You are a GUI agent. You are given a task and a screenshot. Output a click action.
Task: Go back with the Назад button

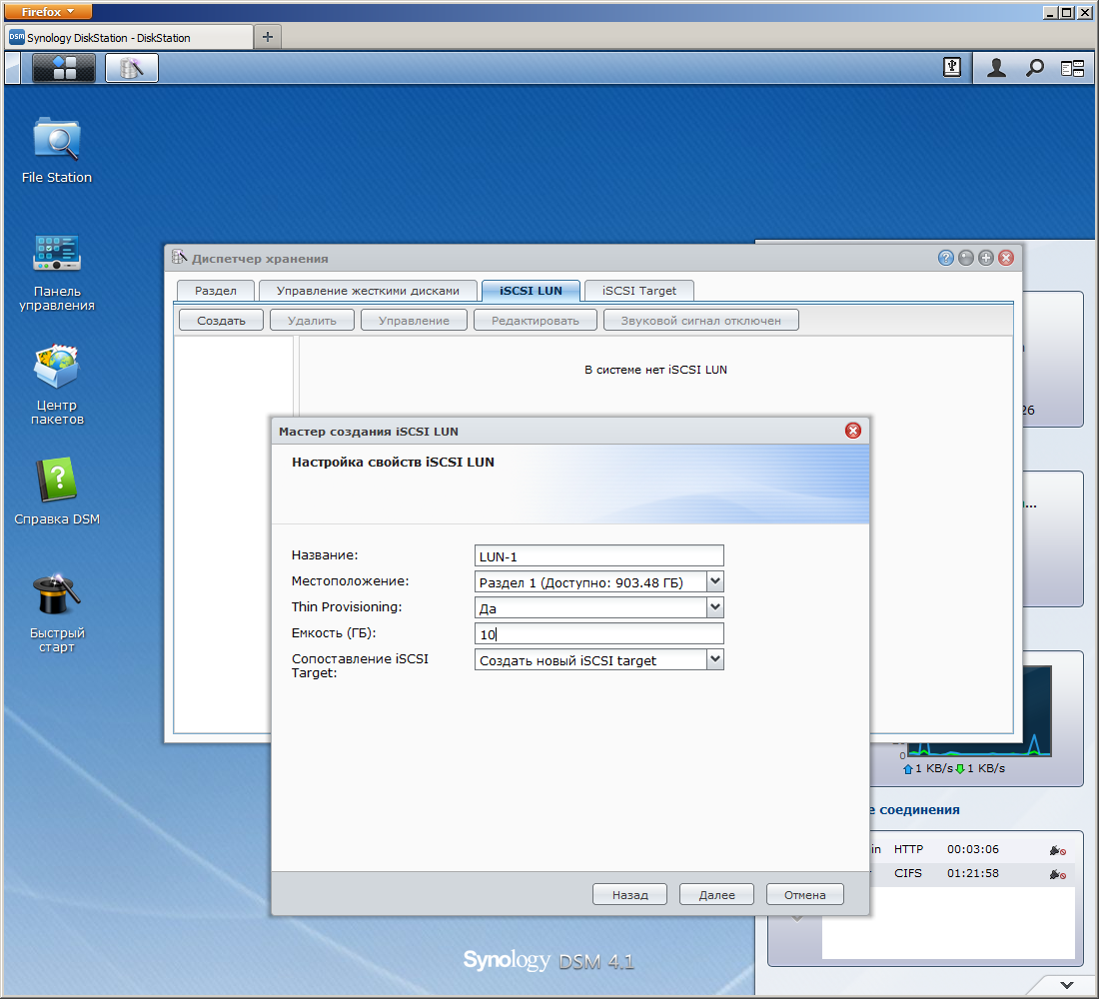click(x=630, y=894)
